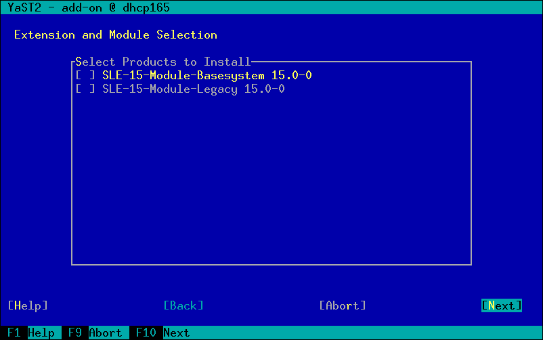Click Next label in function key bar
Screen dimensions: 543x340
(177, 333)
